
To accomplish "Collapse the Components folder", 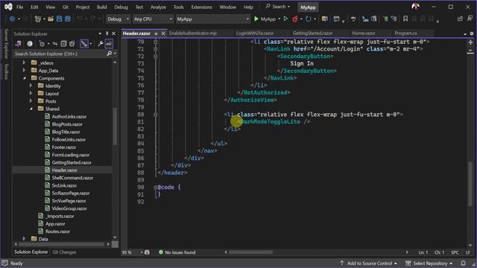I will pyautogui.click(x=24, y=78).
